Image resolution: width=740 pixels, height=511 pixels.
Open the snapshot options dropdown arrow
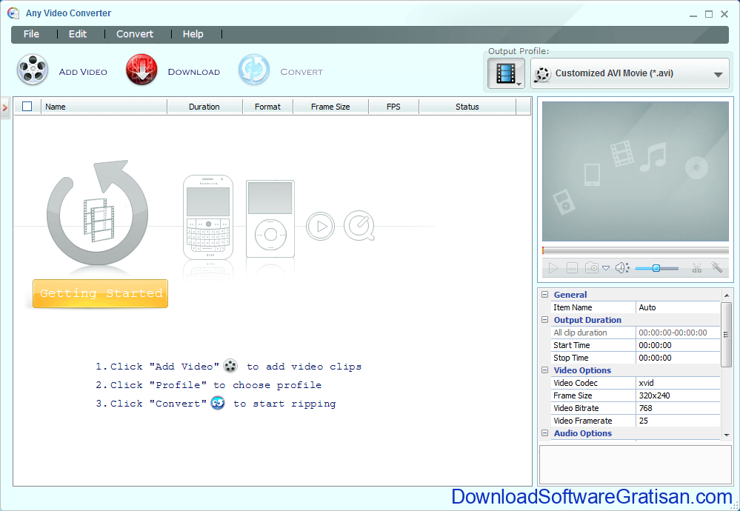click(x=606, y=268)
